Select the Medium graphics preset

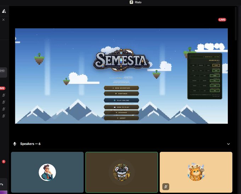click(x=201, y=65)
